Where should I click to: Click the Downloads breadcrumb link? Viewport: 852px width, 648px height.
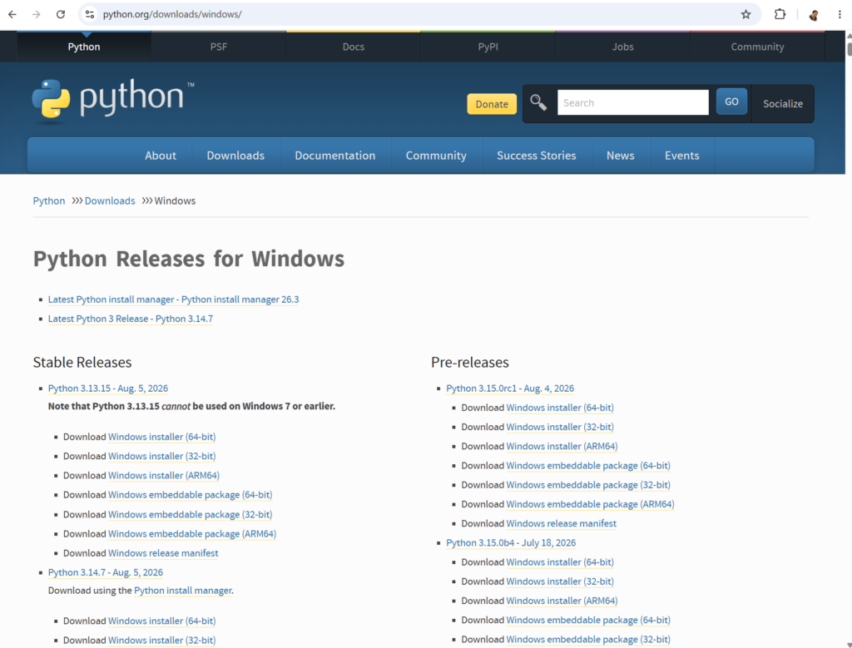(110, 201)
